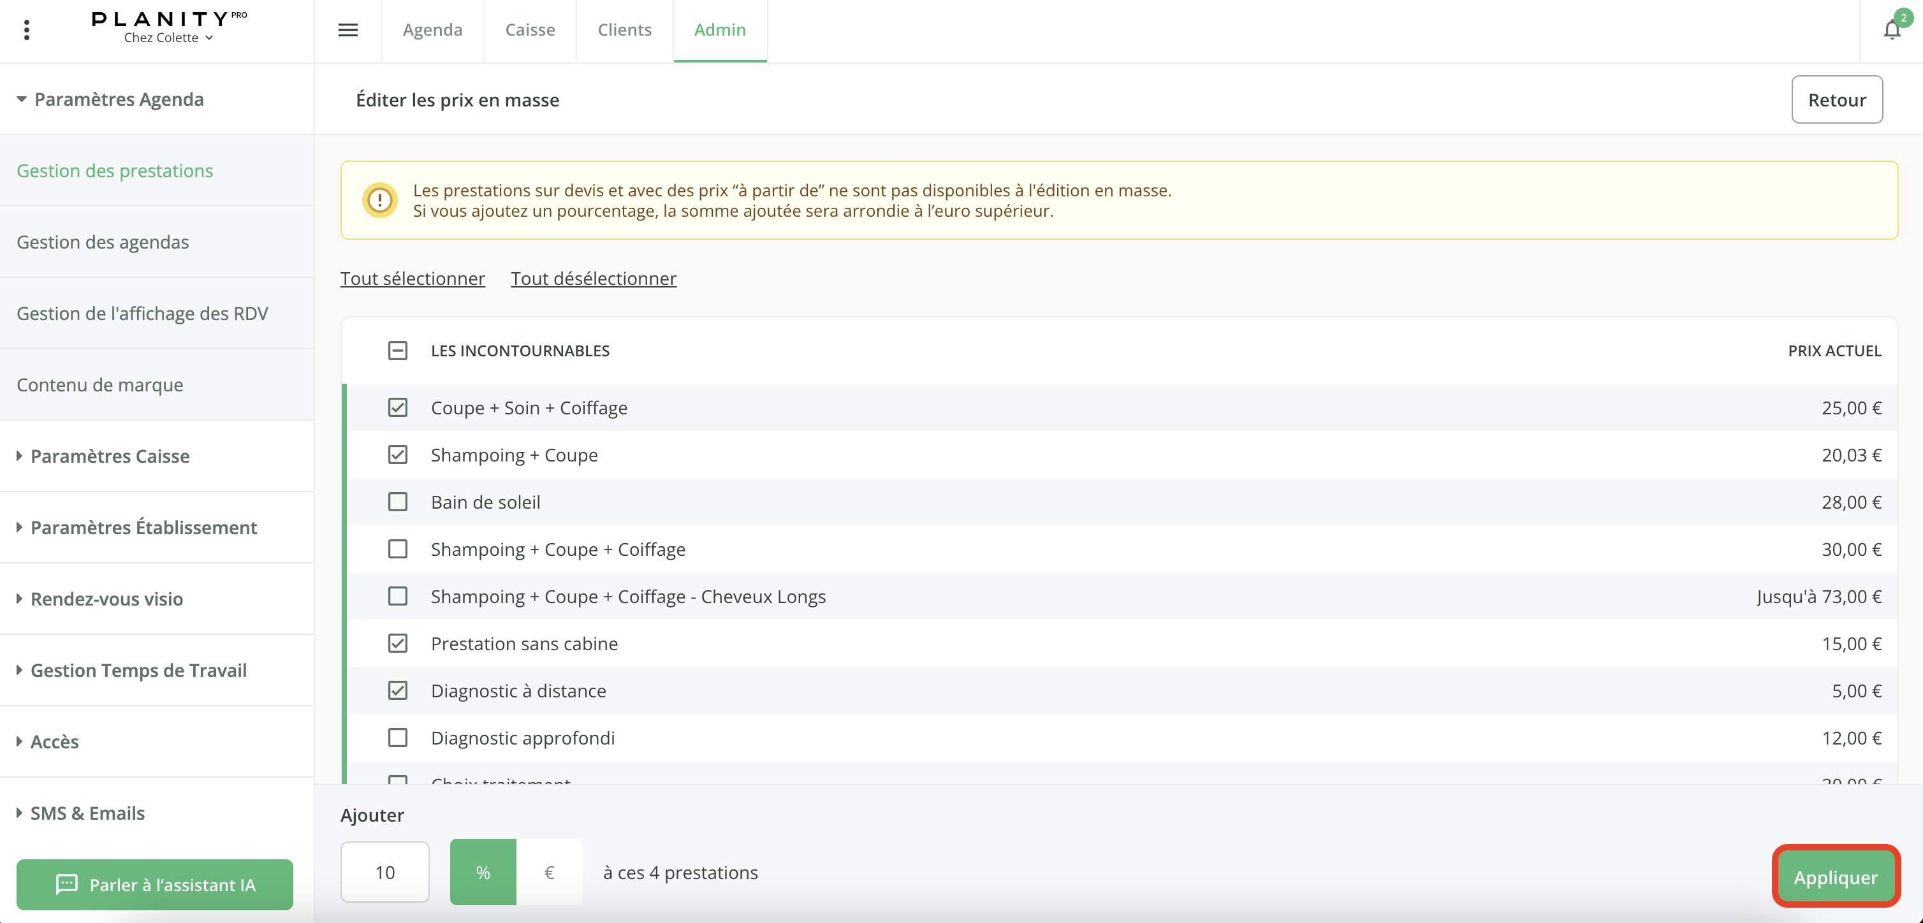Click the amount input field showing 10
The image size is (1923, 923).
[x=384, y=872]
